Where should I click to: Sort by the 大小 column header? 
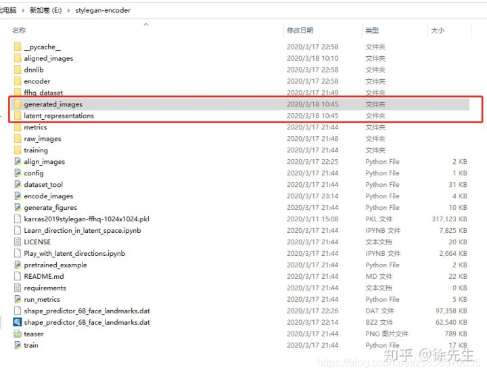438,30
